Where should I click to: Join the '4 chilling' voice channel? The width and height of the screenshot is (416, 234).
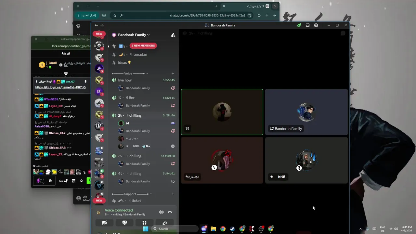coord(144,174)
